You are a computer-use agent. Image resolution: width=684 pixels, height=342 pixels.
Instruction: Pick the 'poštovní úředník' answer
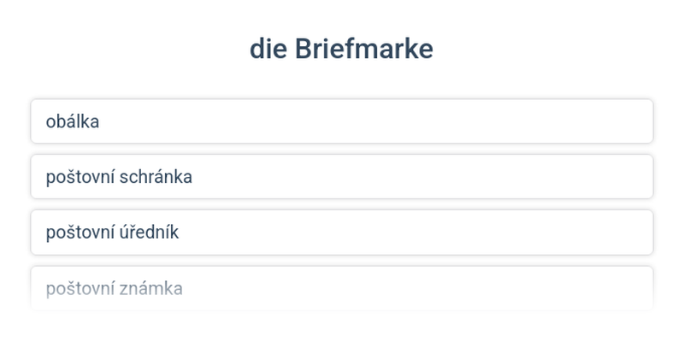click(x=342, y=233)
